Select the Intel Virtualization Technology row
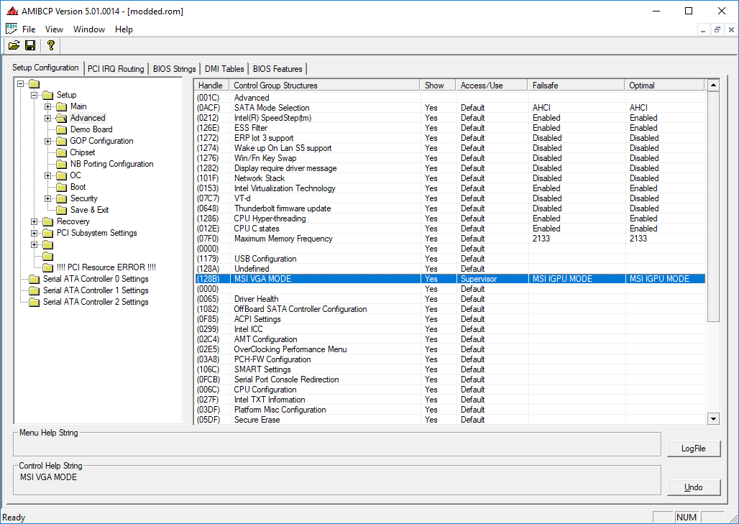 (450, 188)
